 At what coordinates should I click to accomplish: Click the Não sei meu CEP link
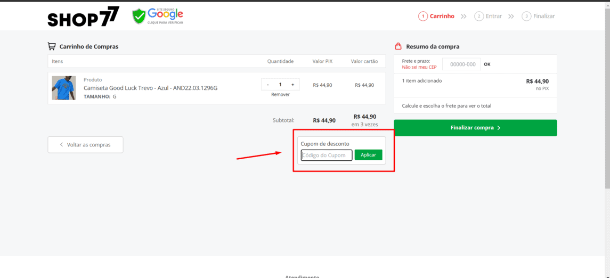(419, 67)
